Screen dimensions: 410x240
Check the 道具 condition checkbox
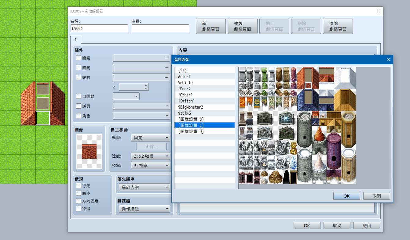click(79, 106)
